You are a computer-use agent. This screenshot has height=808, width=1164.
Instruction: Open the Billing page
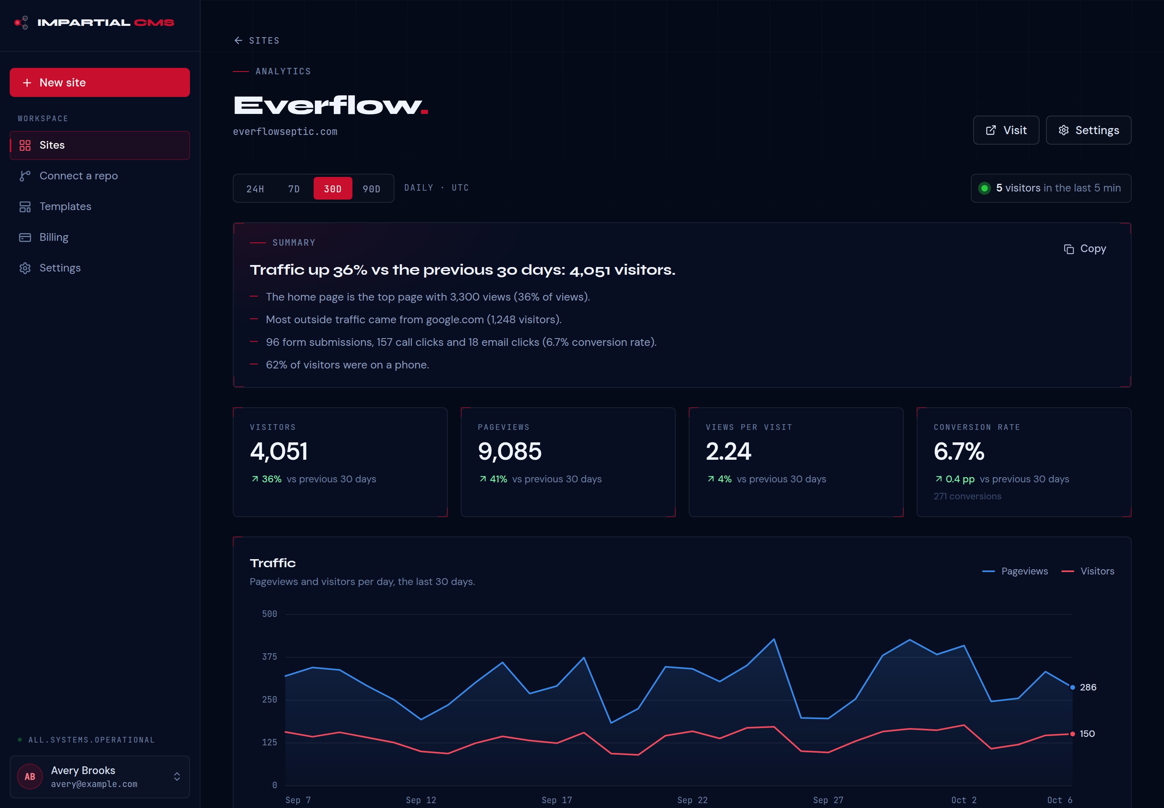[100, 238]
